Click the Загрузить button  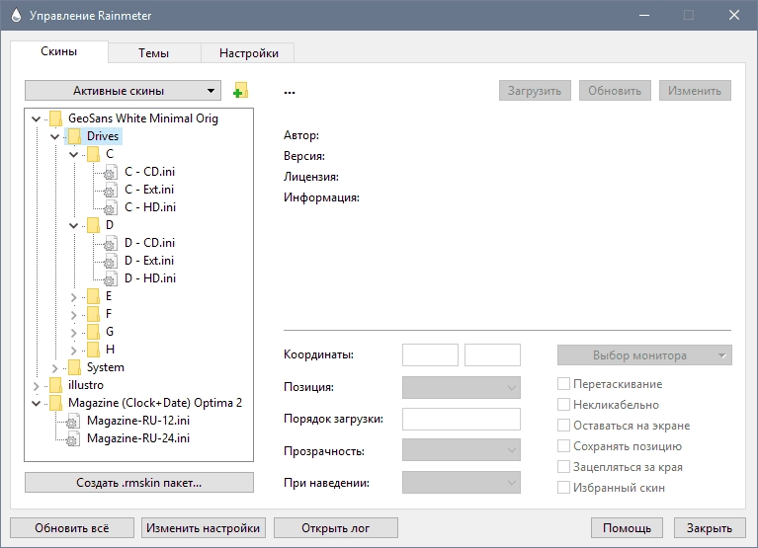(535, 91)
